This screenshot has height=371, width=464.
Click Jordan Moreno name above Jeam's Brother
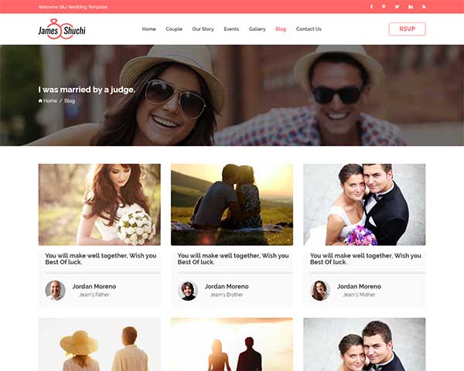pos(227,287)
